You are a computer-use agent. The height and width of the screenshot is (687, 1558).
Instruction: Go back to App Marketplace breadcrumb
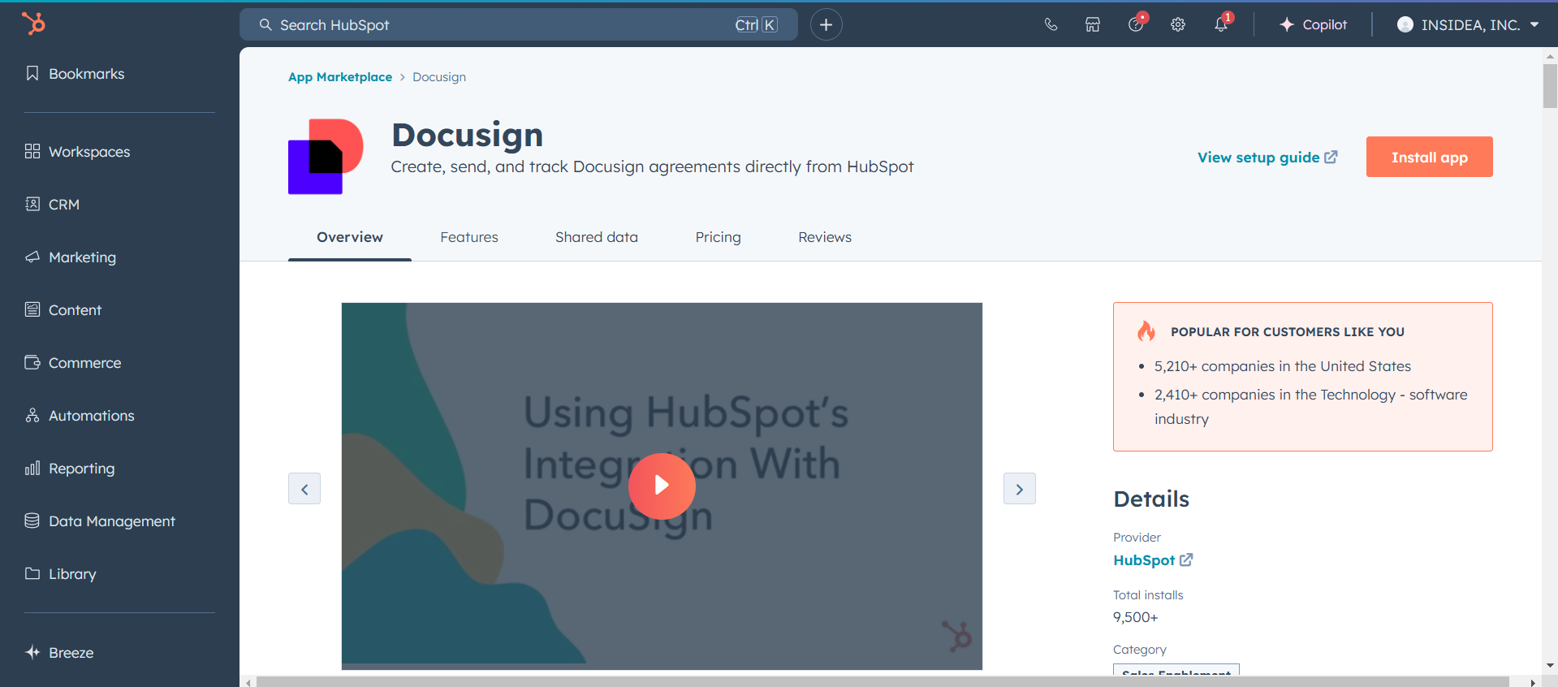click(x=340, y=77)
